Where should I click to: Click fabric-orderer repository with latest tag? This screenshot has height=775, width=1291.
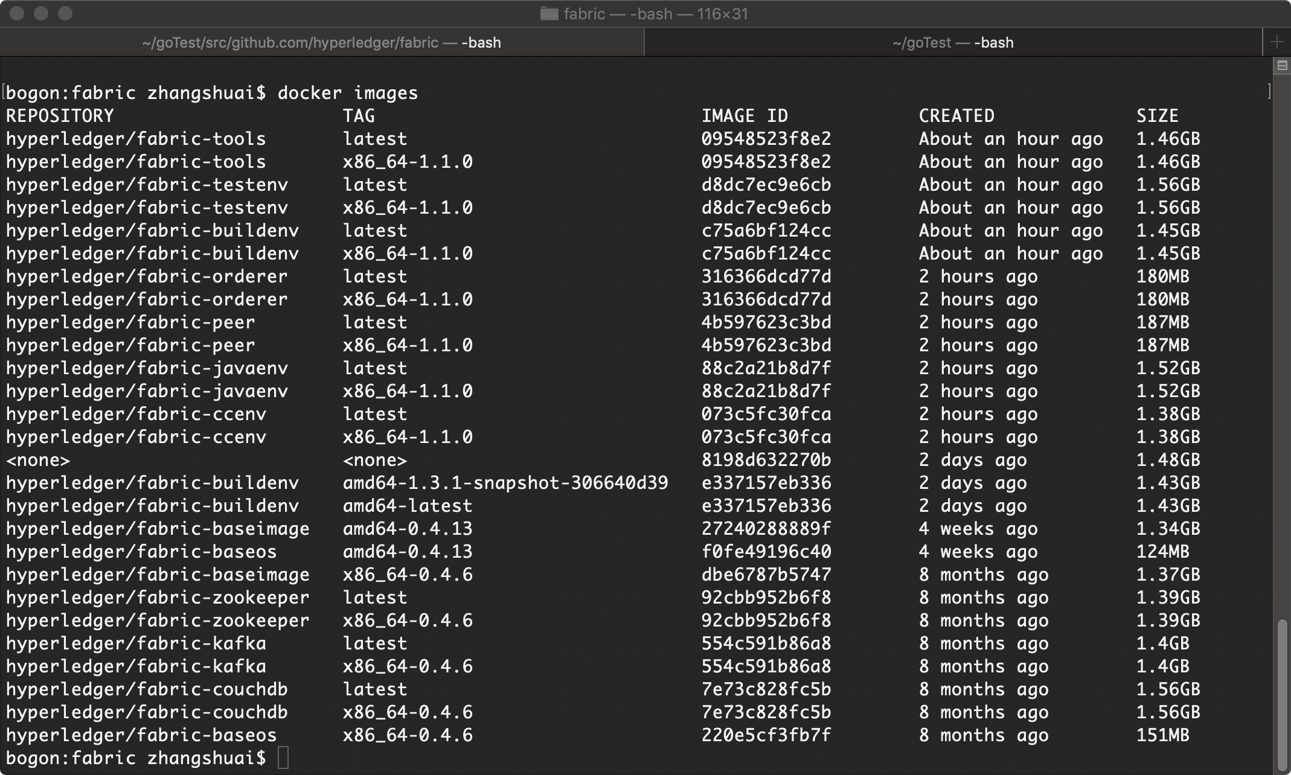147,276
